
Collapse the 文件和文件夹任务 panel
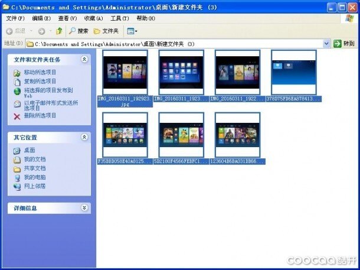(84, 60)
